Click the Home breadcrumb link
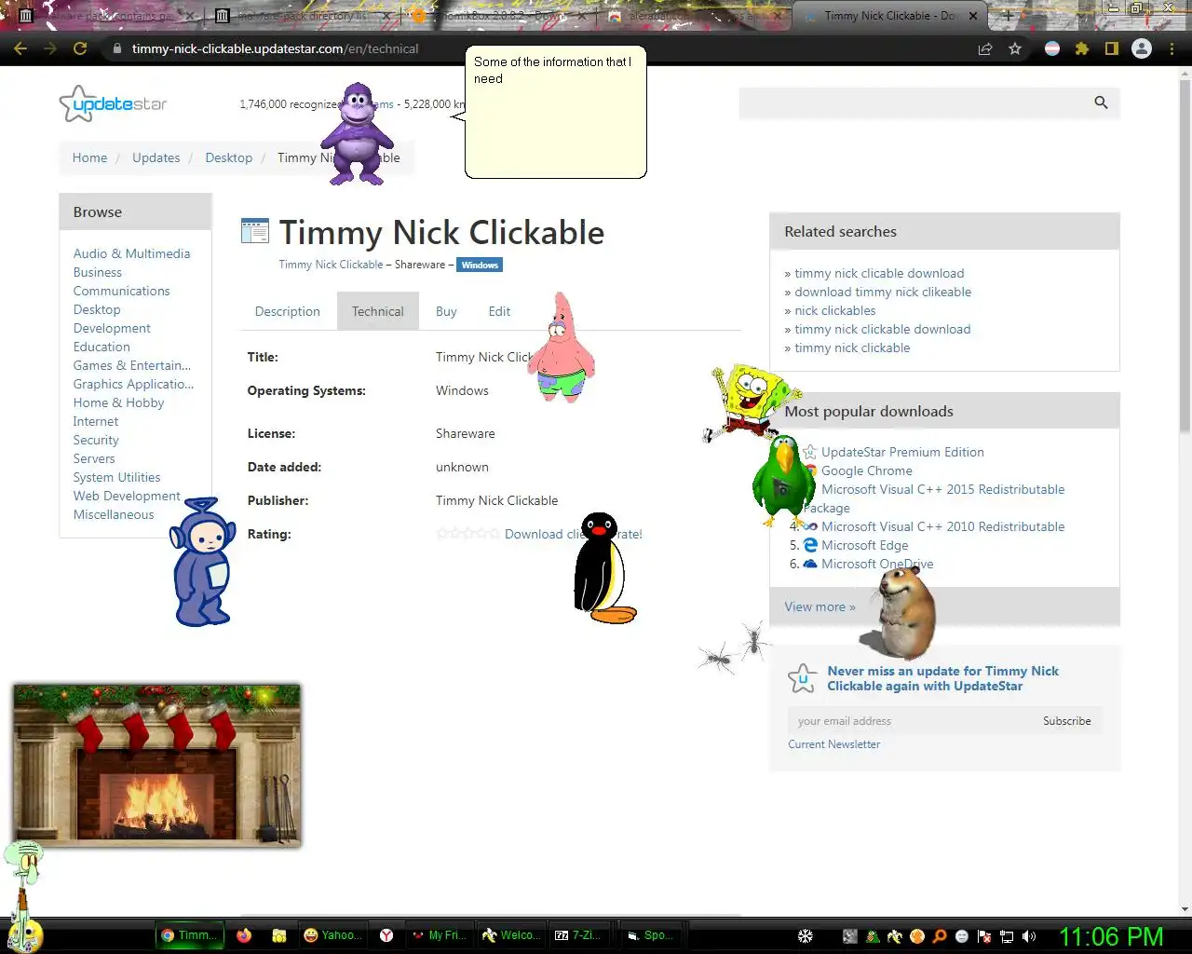The image size is (1192, 954). [89, 157]
